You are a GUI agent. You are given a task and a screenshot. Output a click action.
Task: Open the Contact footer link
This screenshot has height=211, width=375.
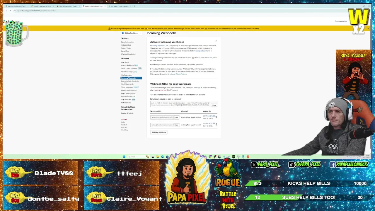point(124,125)
